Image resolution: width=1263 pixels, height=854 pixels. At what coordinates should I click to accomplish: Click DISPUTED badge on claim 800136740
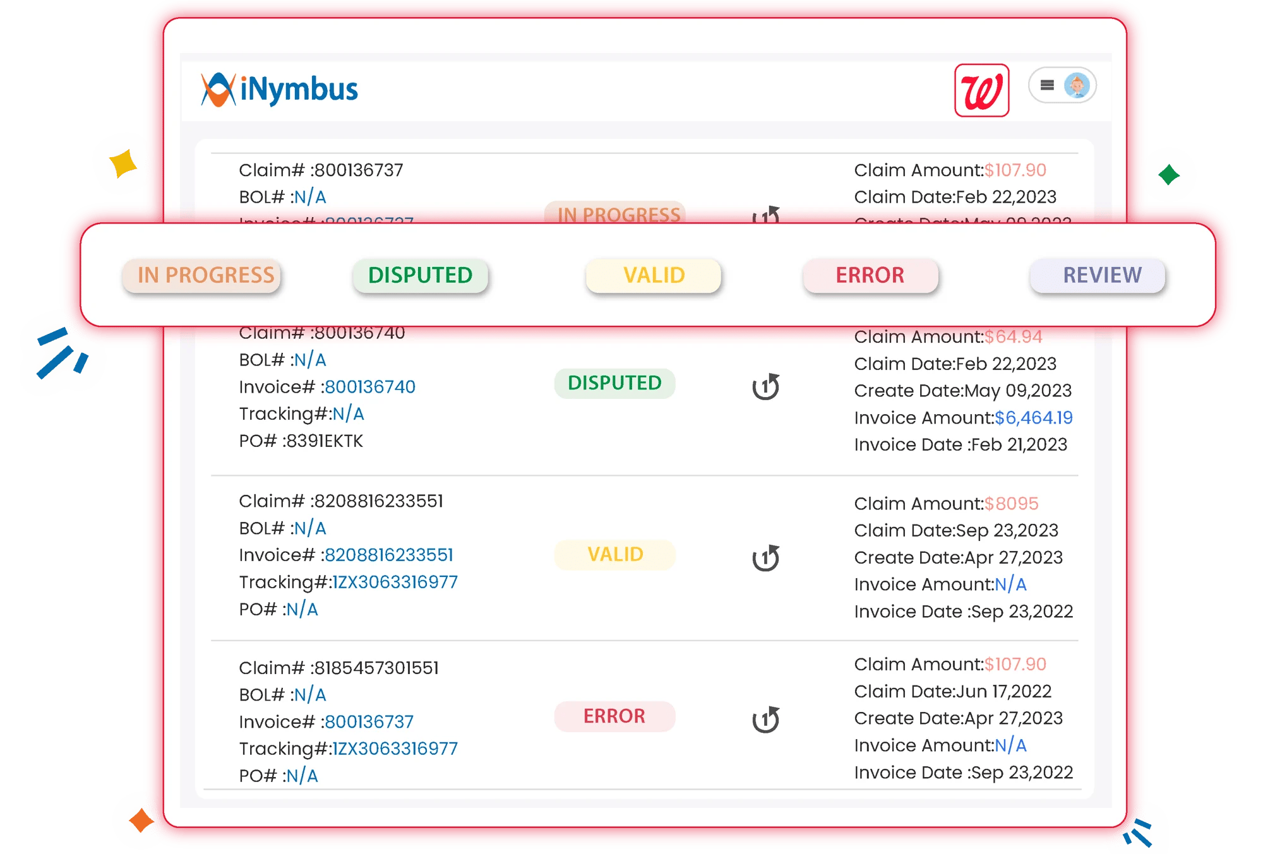point(614,383)
